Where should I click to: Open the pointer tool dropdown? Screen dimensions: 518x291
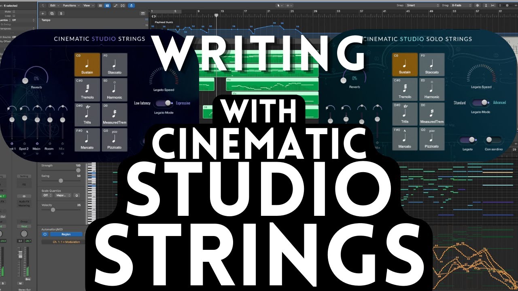(280, 6)
